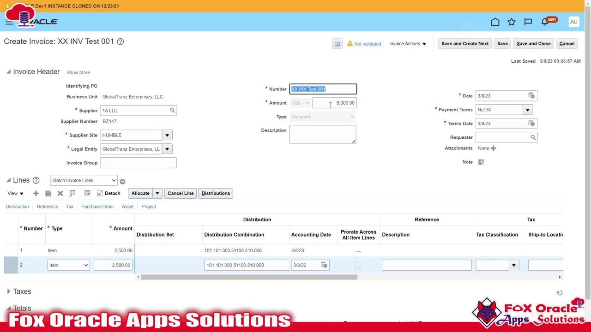Viewport: 591px width, 332px height.
Task: Click the Description text area
Action: point(323,134)
